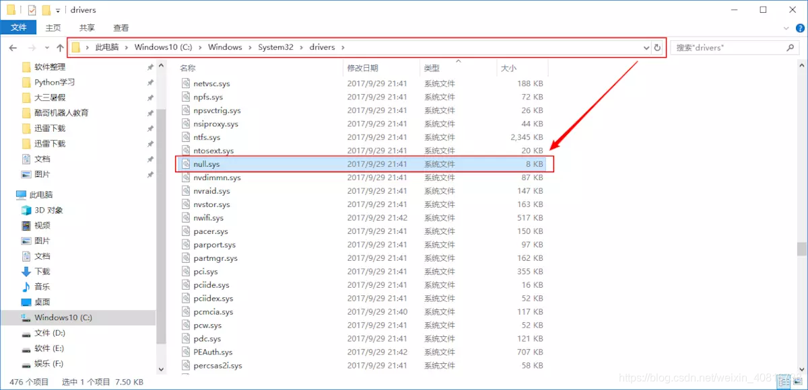Click 此电脑 in the address breadcrumb
The width and height of the screenshot is (808, 390).
pyautogui.click(x=107, y=48)
